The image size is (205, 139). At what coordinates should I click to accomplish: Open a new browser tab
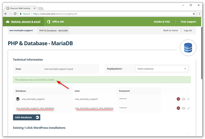(x=41, y=9)
